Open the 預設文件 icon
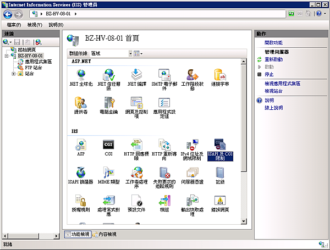The image size is (330, 250). [x=136, y=203]
